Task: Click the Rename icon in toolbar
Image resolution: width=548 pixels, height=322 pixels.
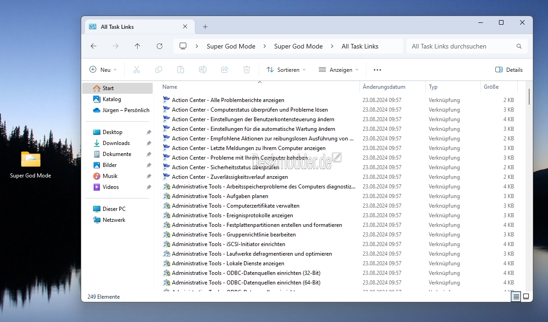Action: coord(203,70)
